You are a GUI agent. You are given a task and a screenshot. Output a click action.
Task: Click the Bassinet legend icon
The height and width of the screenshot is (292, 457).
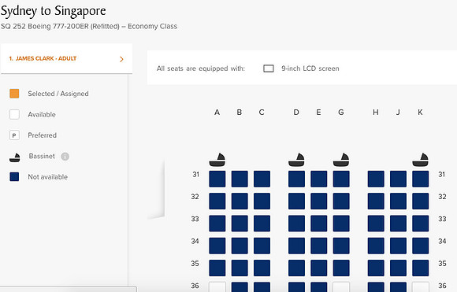[x=14, y=157]
